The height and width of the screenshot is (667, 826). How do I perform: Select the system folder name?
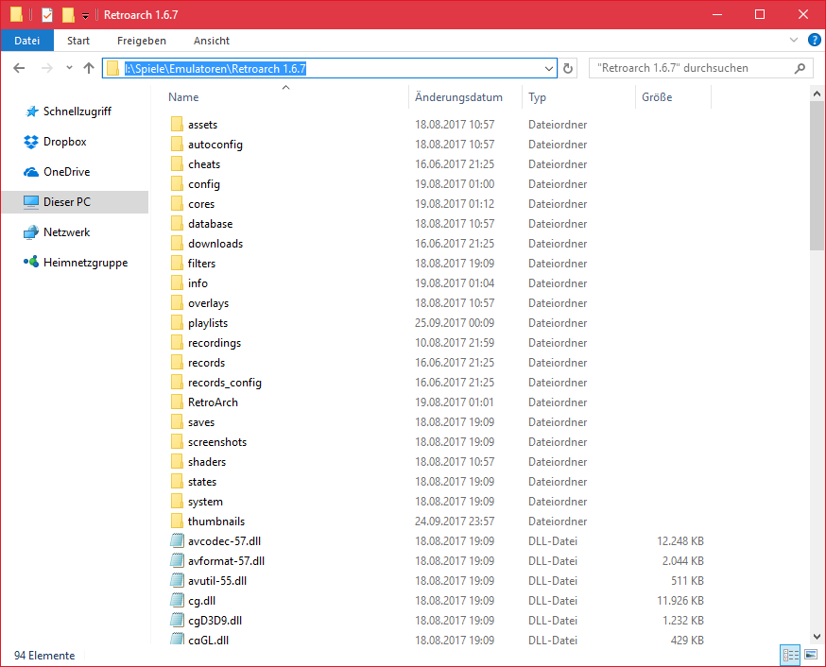click(205, 502)
